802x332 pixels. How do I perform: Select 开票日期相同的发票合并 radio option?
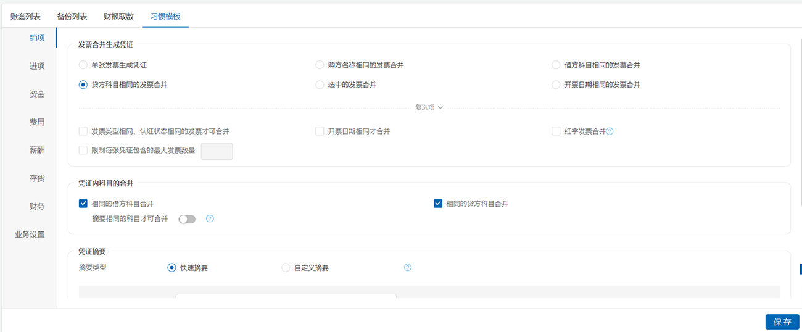point(556,85)
